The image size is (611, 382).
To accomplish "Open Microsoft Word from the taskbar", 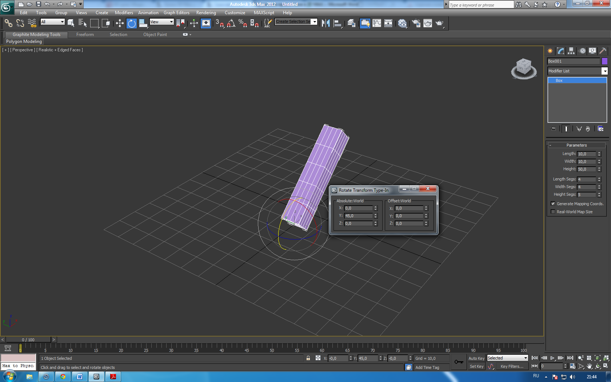I will [x=80, y=377].
